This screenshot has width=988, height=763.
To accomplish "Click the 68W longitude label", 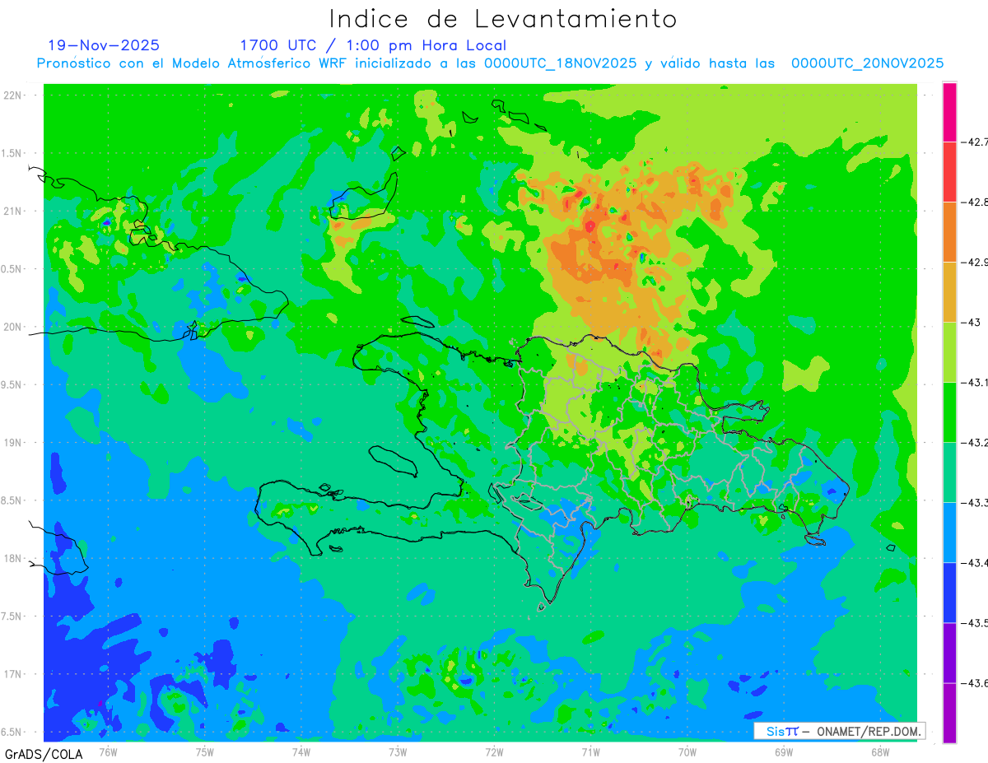I will click(880, 752).
